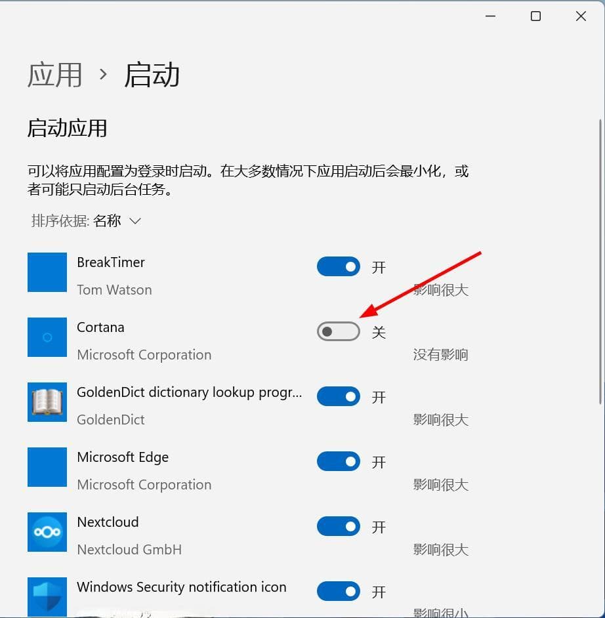Select Microsoft Corporation under Cortana

click(144, 355)
